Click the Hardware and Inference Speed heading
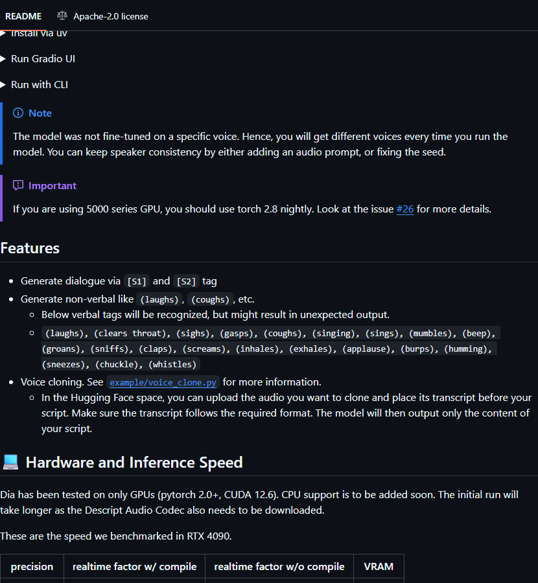 click(134, 462)
